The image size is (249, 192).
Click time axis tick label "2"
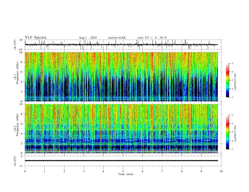[64, 171]
